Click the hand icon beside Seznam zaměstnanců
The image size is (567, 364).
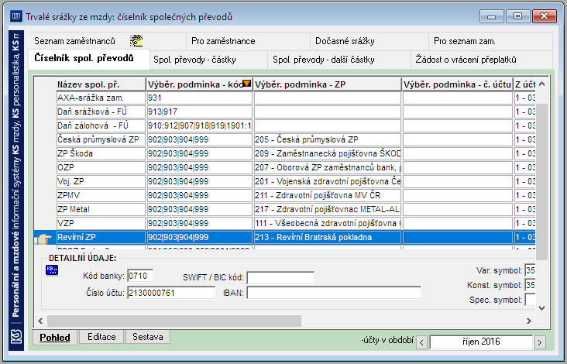[x=136, y=41]
